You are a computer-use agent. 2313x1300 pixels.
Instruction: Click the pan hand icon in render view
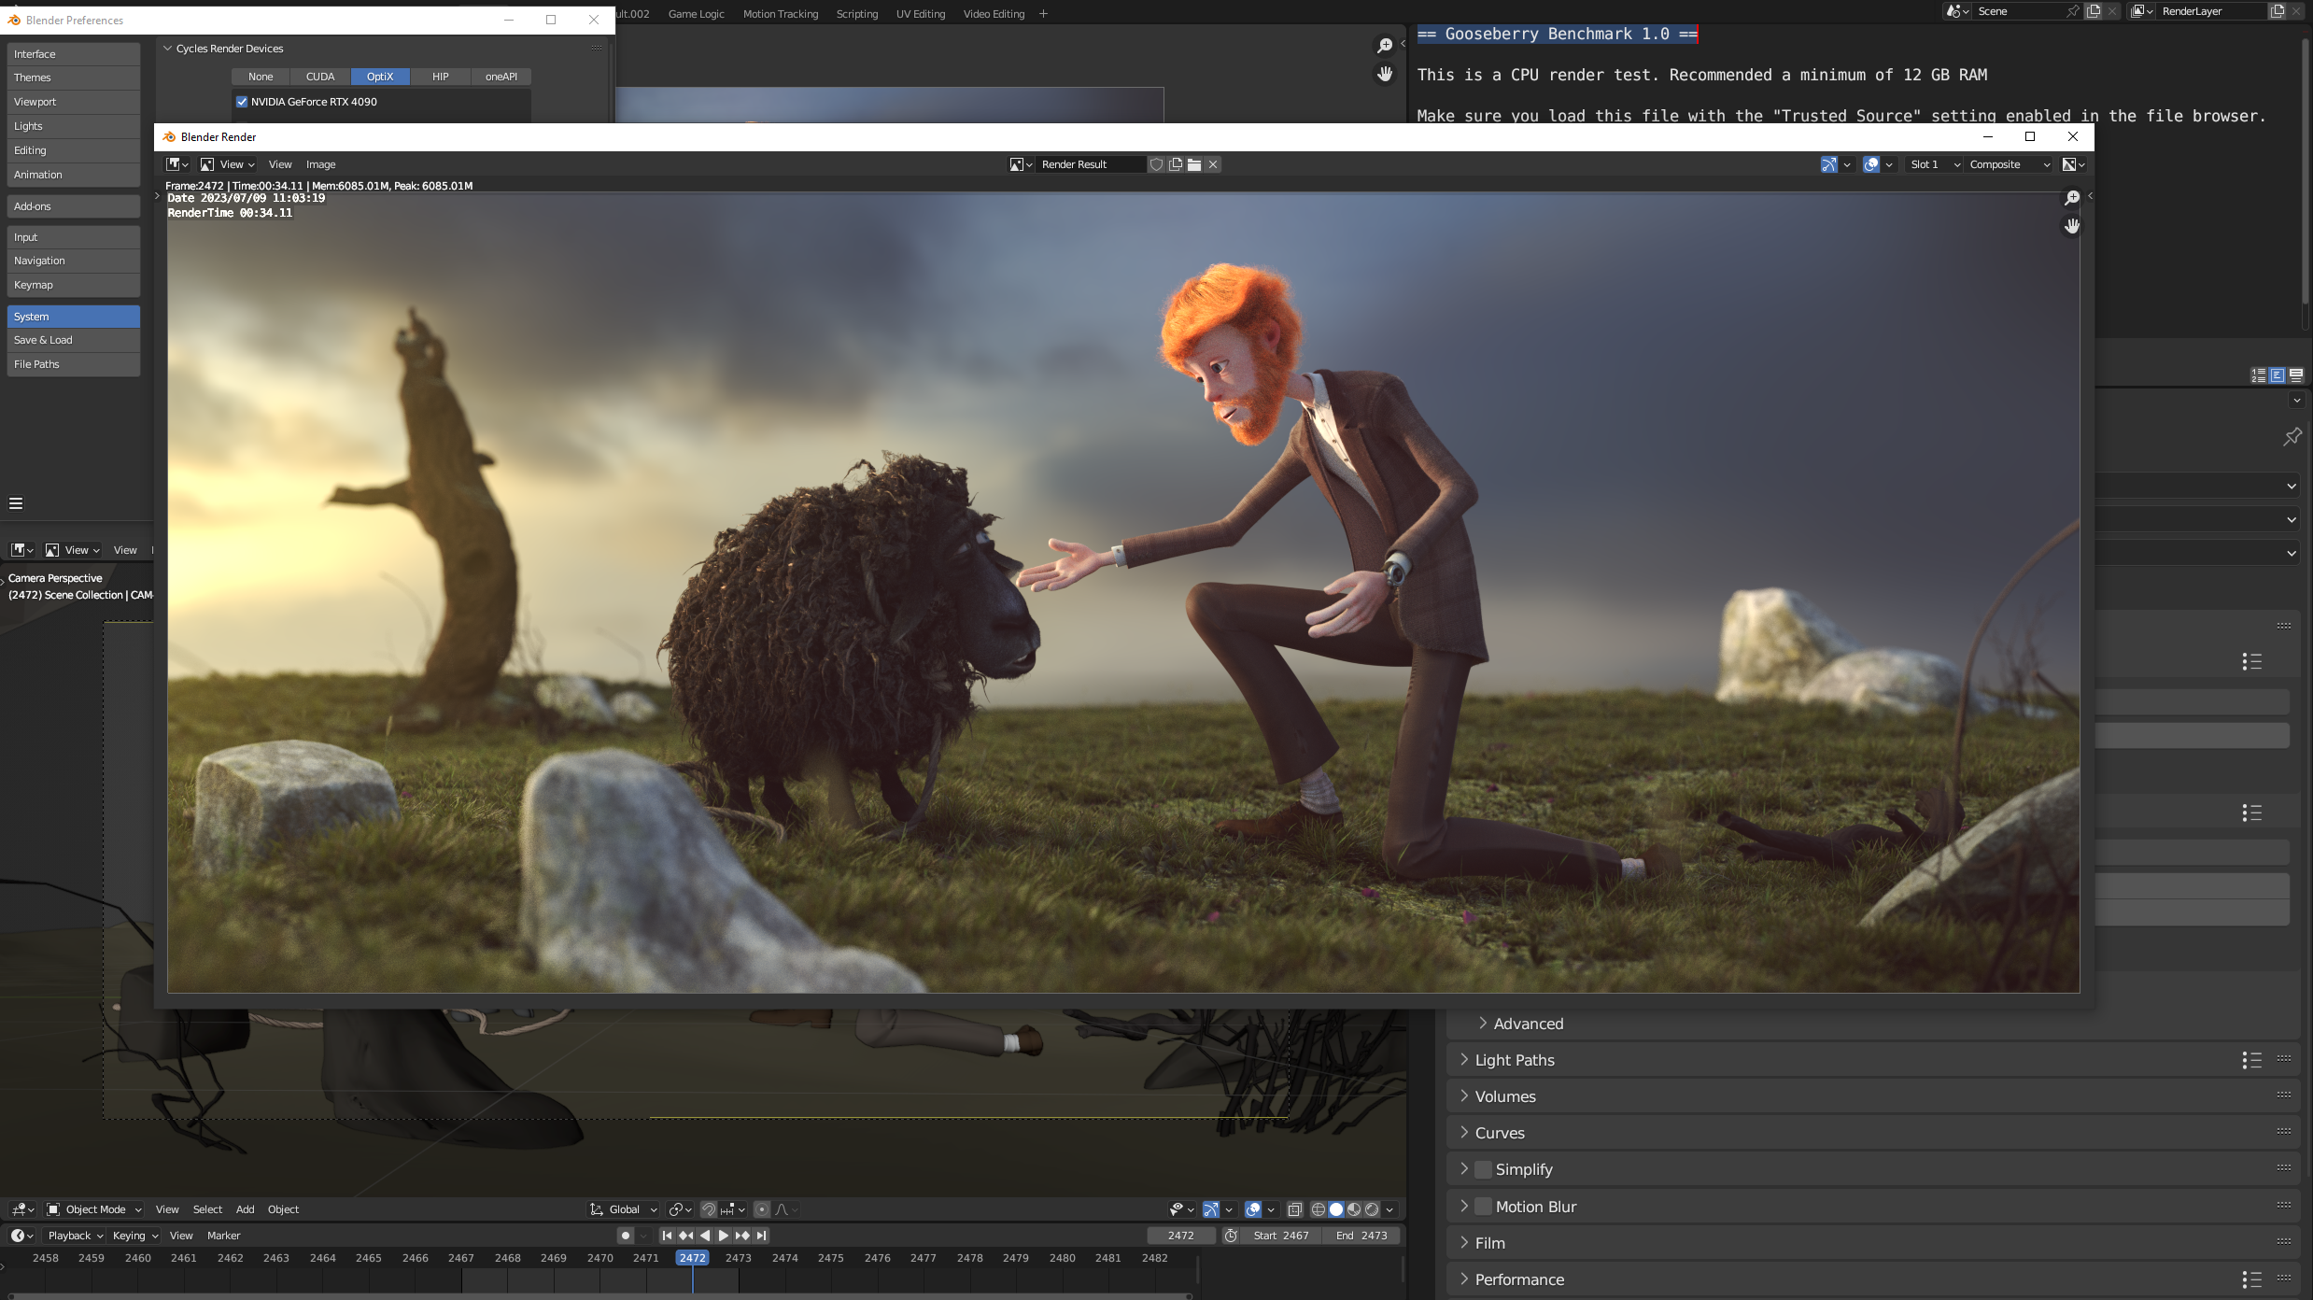point(2071,226)
